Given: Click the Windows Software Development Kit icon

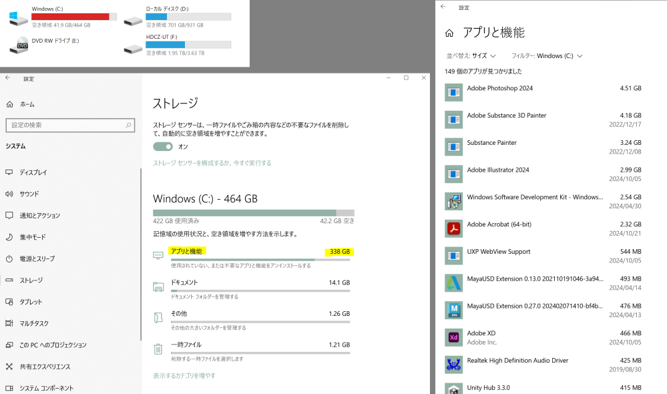Looking at the screenshot, I should [x=454, y=201].
